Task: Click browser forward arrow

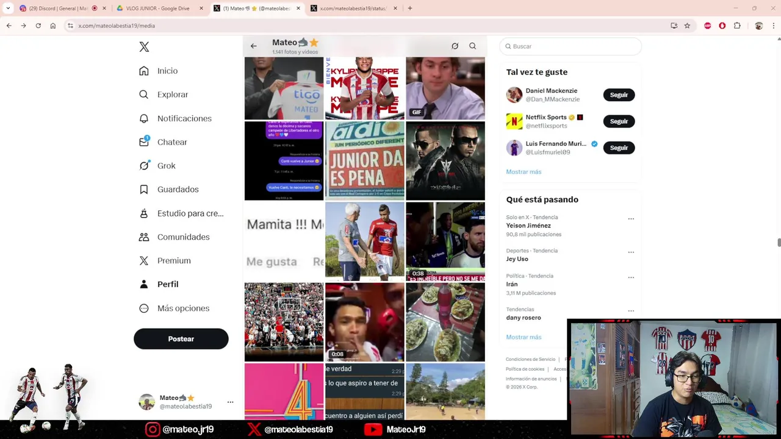Action: (x=23, y=26)
